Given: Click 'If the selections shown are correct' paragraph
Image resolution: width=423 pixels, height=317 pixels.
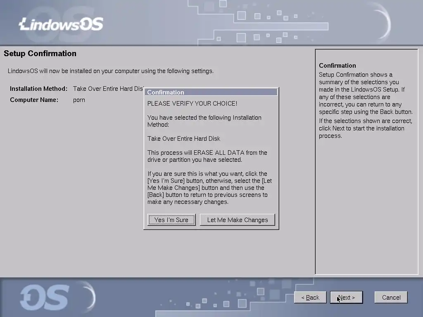Looking at the screenshot, I should click(366, 128).
